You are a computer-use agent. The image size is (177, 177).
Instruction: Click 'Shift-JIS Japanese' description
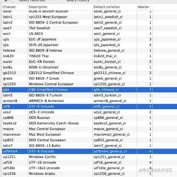pos(44,45)
